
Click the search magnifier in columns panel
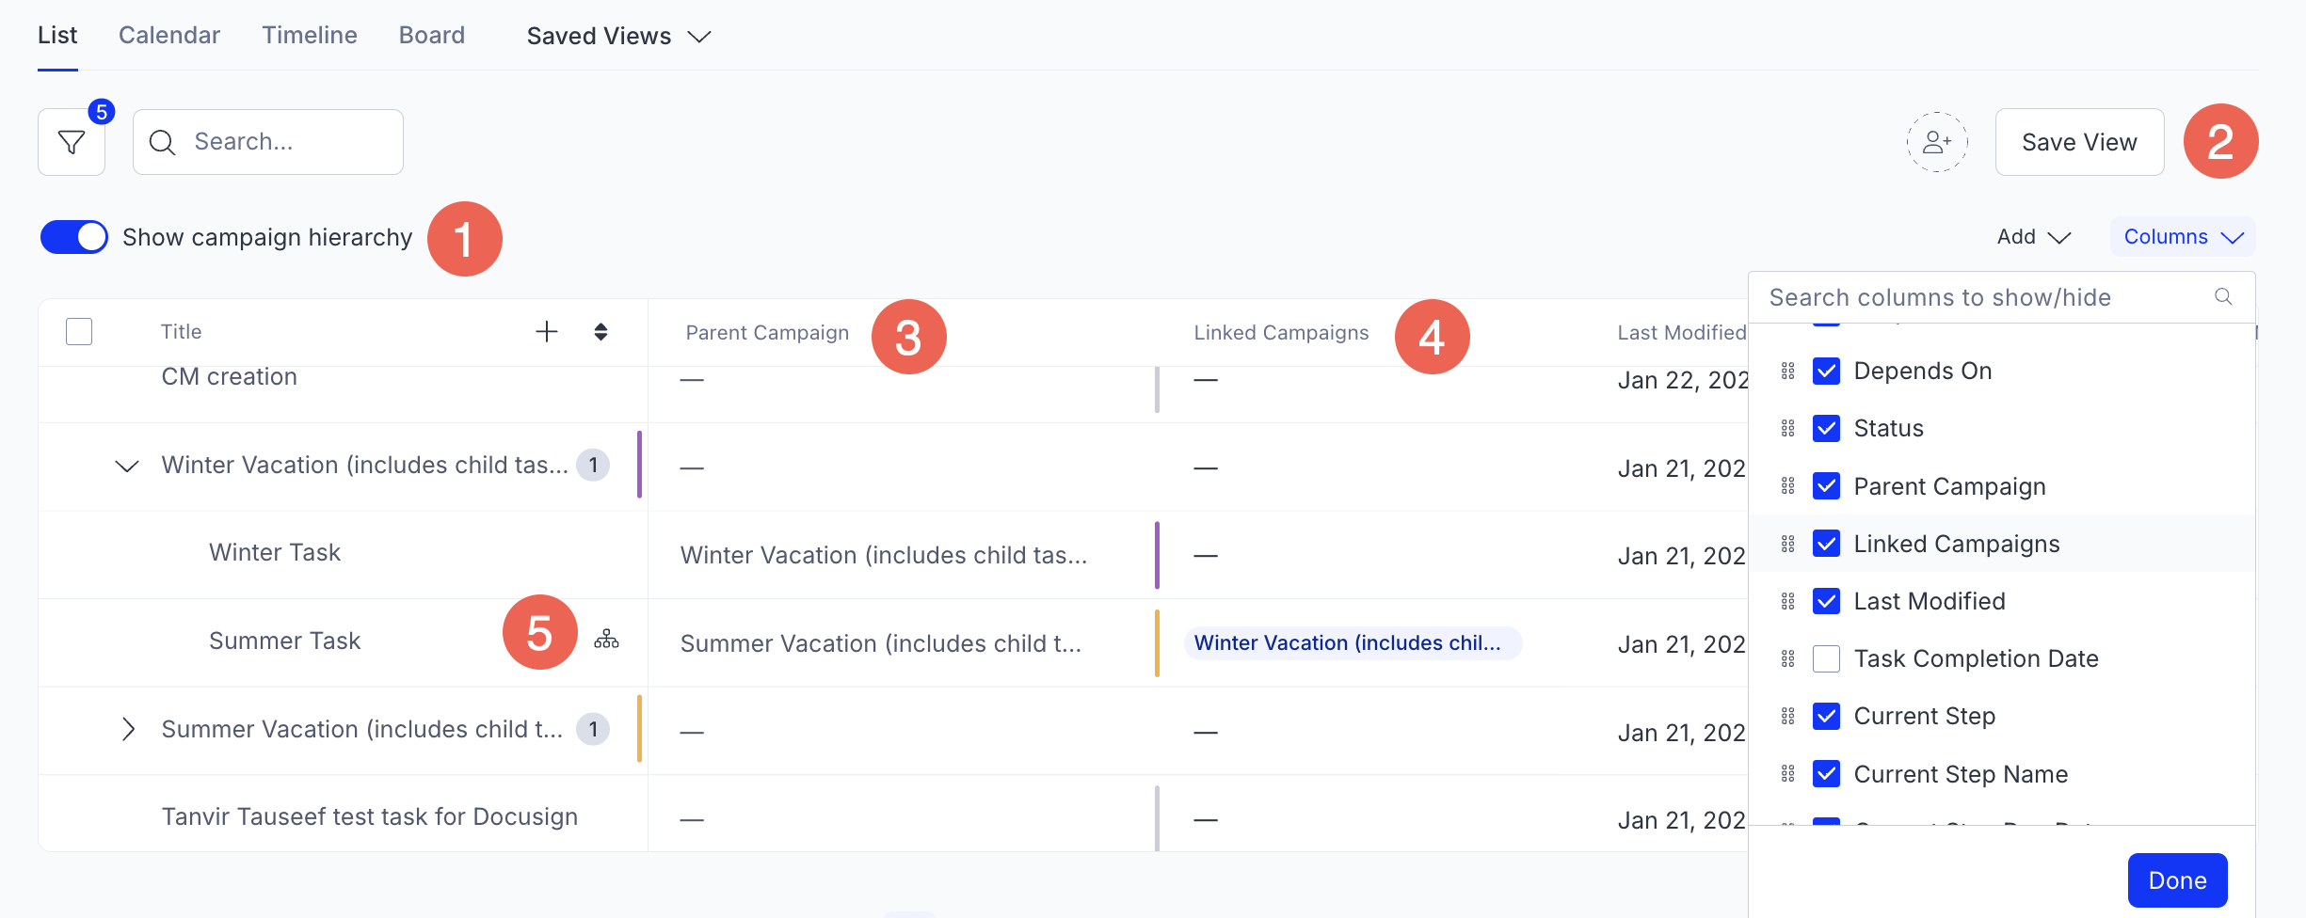coord(2223,297)
